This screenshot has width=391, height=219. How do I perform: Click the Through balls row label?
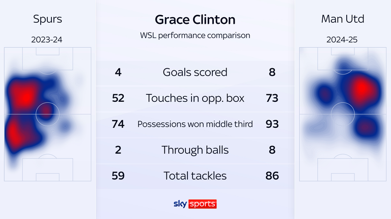pos(195,150)
